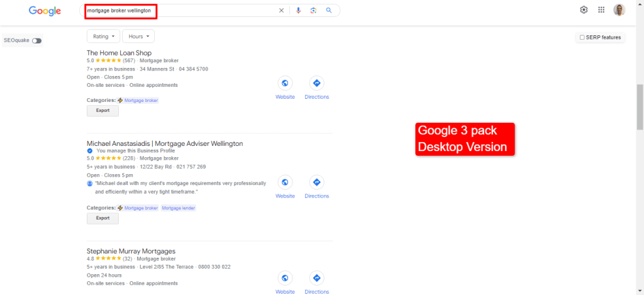Click the blue magnifier search icon
The image size is (644, 295).
point(329,11)
